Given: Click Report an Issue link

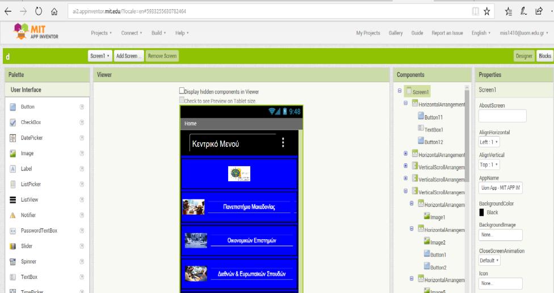Looking at the screenshot, I should [x=447, y=33].
